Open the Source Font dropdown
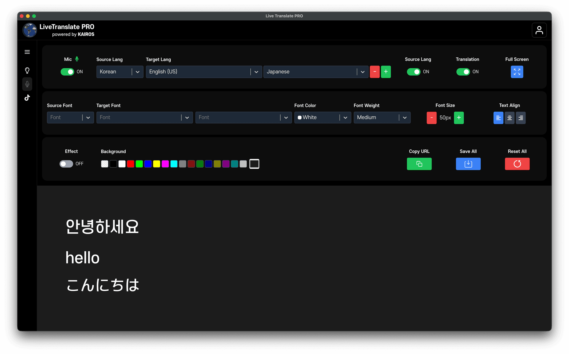 70,117
